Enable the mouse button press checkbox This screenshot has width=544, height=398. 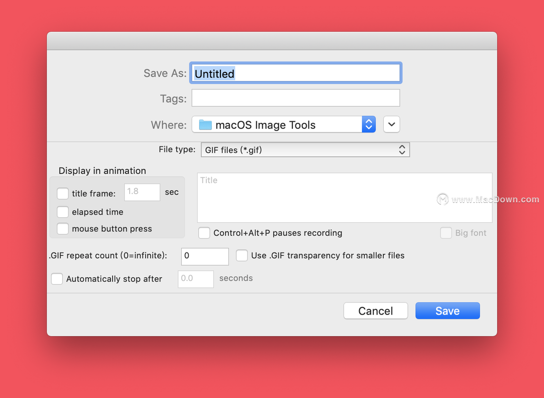[x=63, y=229]
